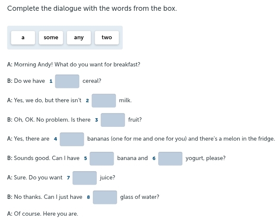Click blank 5 before "banana and"
This screenshot has height=220, width=280.
pos(102,159)
